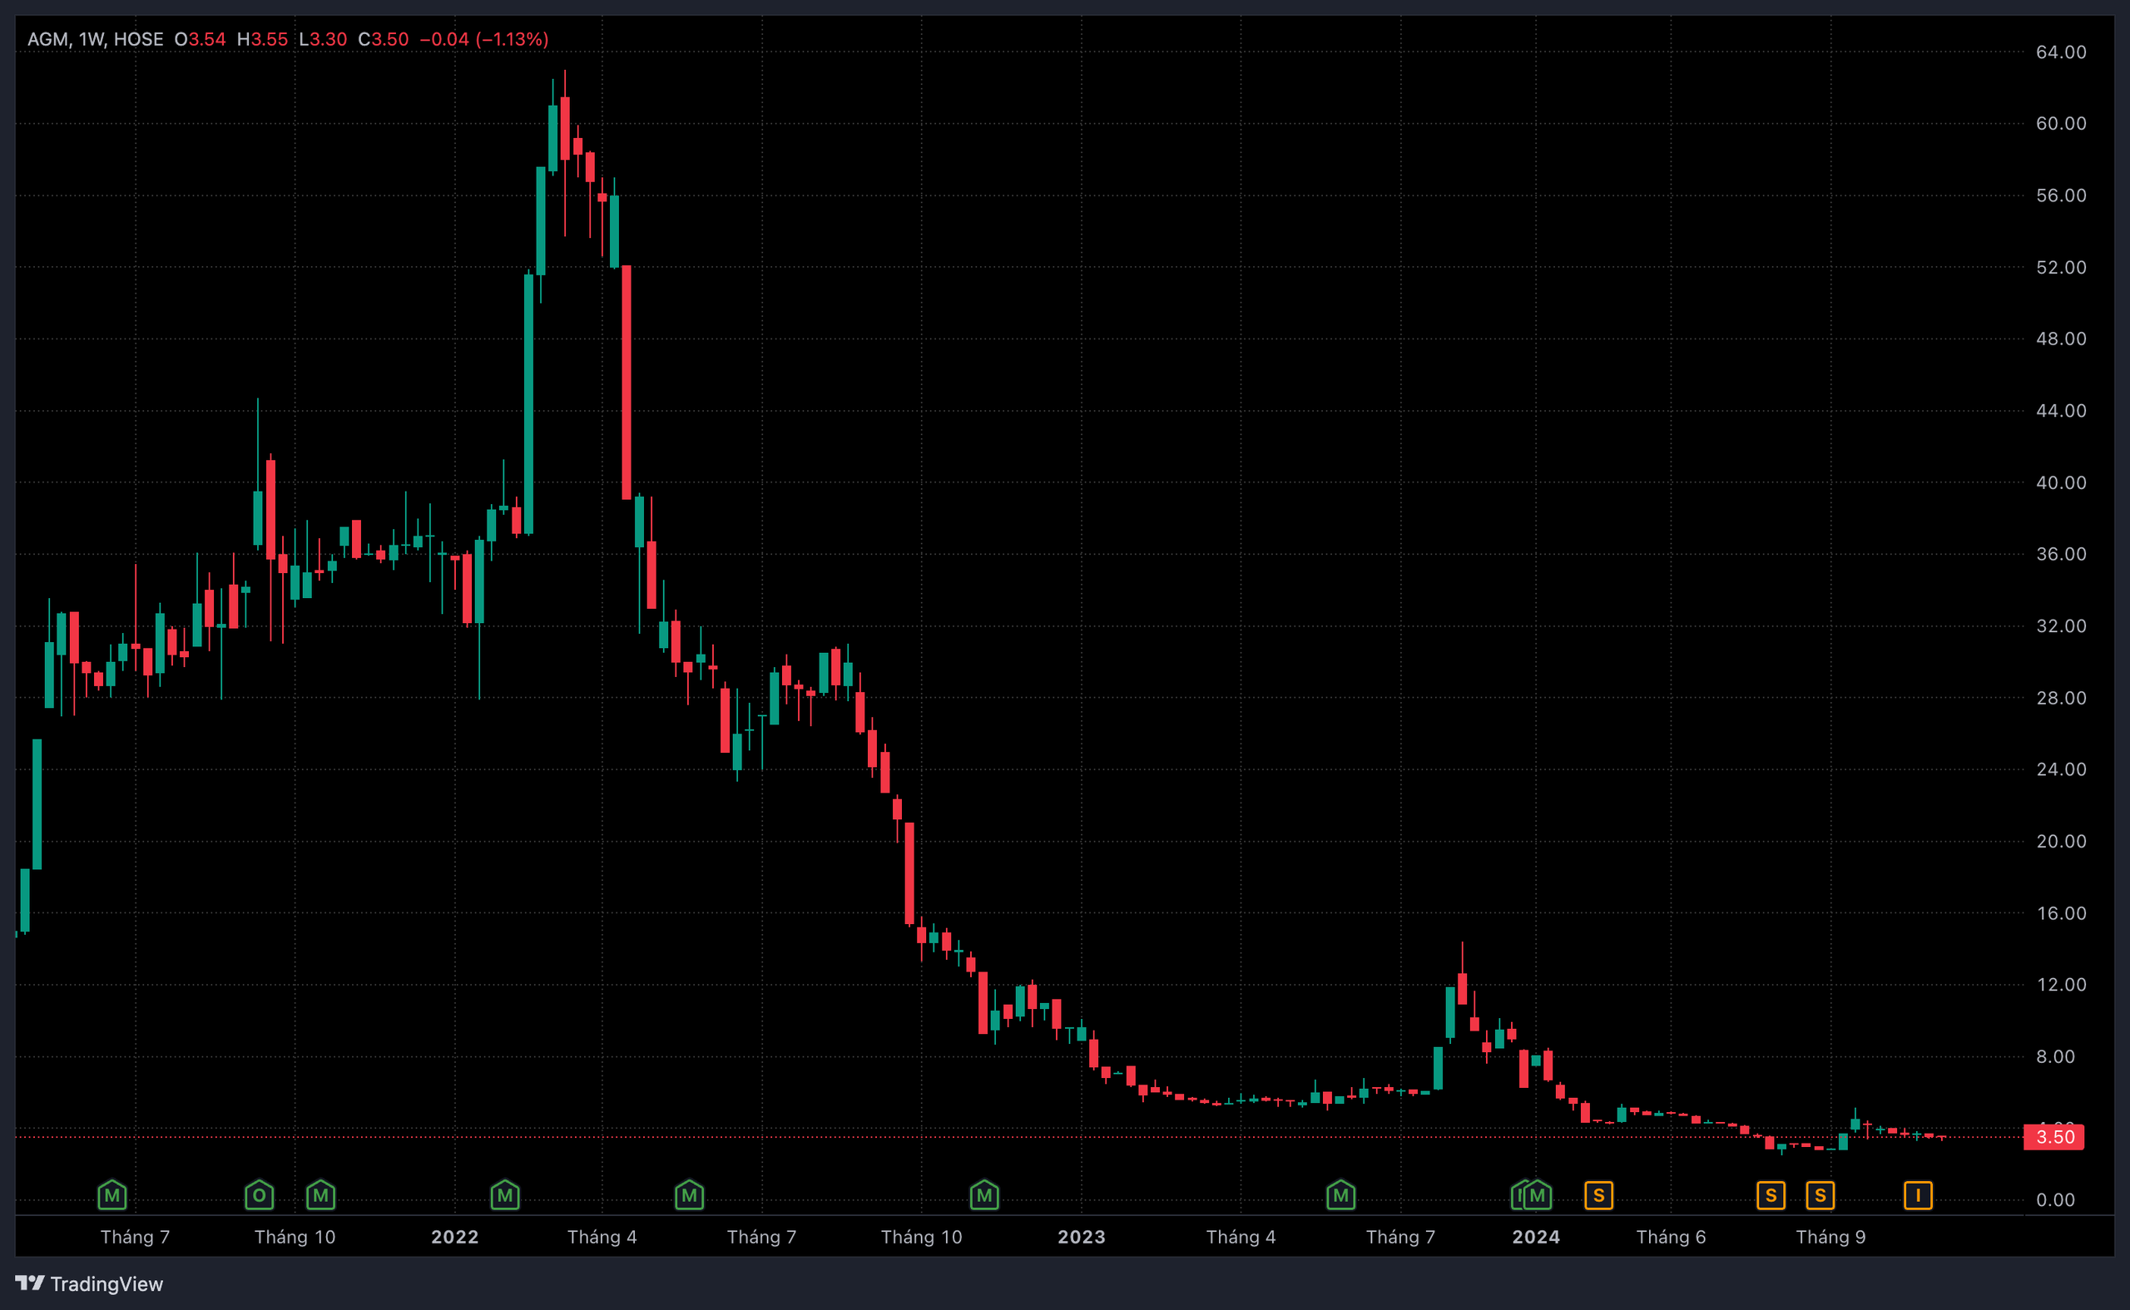Click the Tháng 10 label before 2023

point(921,1236)
